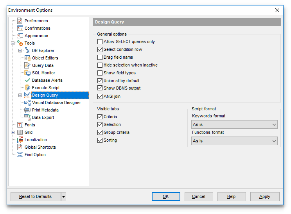Close the Environment Options dialog
The image size is (291, 214).
277,10
